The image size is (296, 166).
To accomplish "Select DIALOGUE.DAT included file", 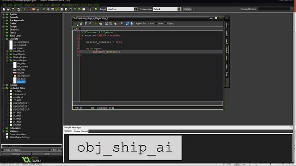I will click(21, 109).
